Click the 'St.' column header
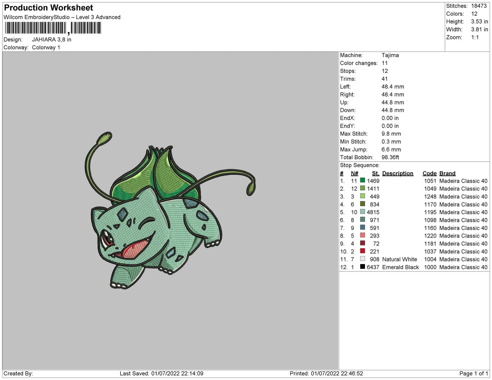 [x=376, y=173]
